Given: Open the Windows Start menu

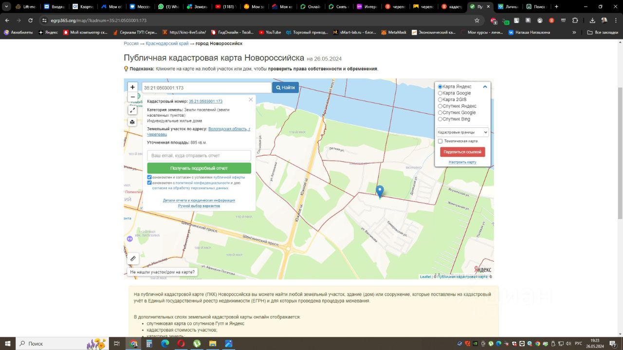Looking at the screenshot, I should (x=7, y=344).
